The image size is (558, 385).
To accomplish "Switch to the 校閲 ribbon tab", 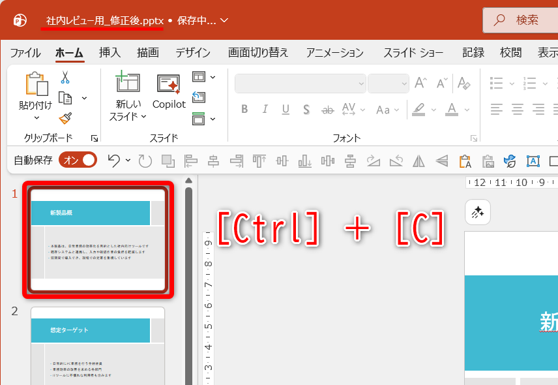I will [x=510, y=52].
